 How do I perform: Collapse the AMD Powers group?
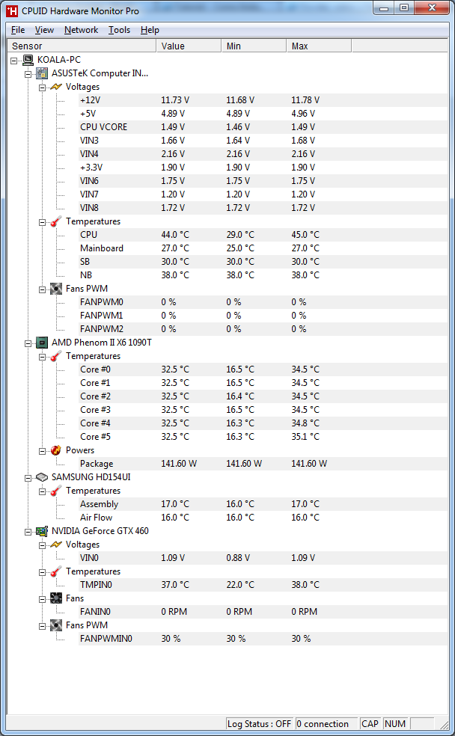[42, 450]
